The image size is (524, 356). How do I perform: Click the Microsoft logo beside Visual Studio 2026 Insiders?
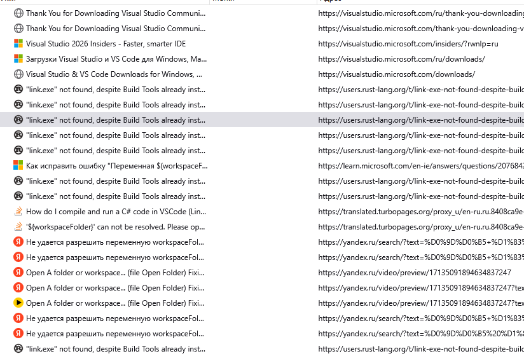click(x=18, y=44)
